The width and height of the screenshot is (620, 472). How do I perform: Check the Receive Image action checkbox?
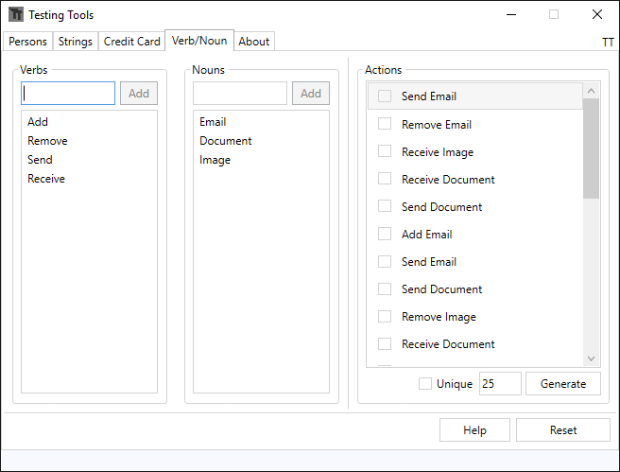click(385, 151)
